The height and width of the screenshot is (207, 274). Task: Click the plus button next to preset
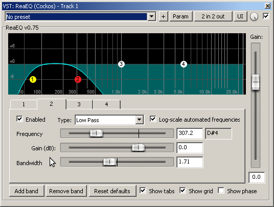pyautogui.click(x=163, y=16)
